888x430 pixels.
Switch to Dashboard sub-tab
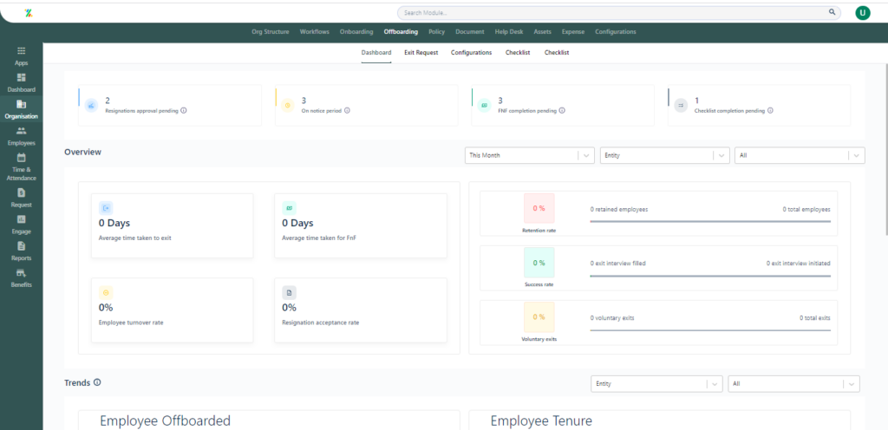(376, 53)
